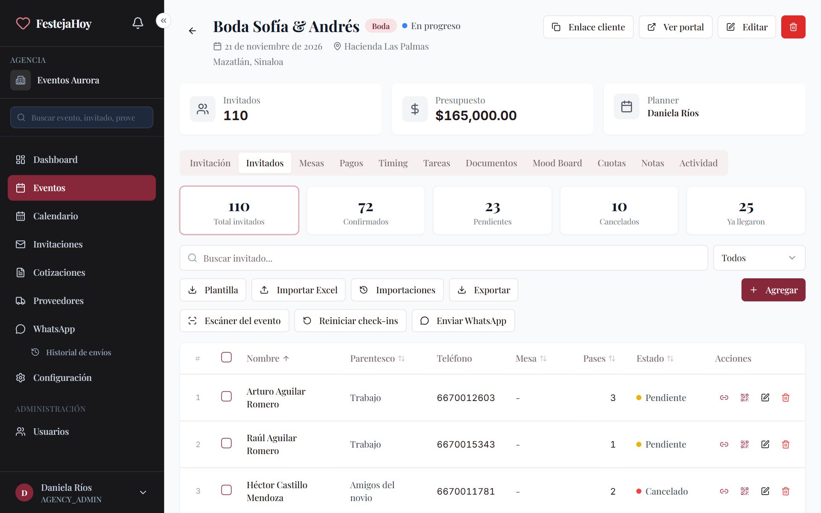Screen dimensions: 821x513
Task: Add a guest with Agregar
Action: pos(773,290)
